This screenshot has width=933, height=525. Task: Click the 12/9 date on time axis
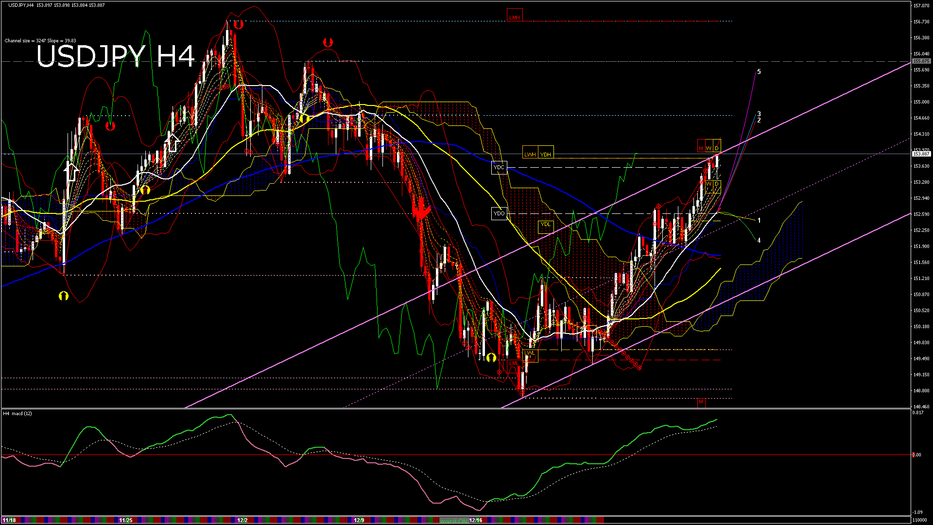(359, 520)
